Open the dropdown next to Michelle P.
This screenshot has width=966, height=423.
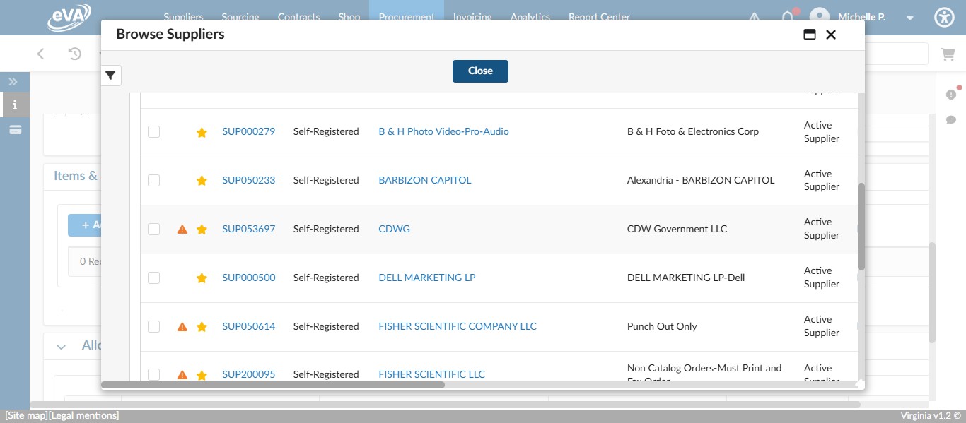coord(909,16)
